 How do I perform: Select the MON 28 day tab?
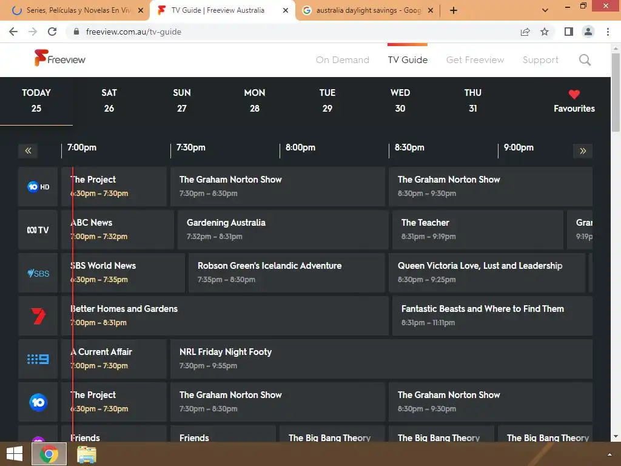click(255, 101)
